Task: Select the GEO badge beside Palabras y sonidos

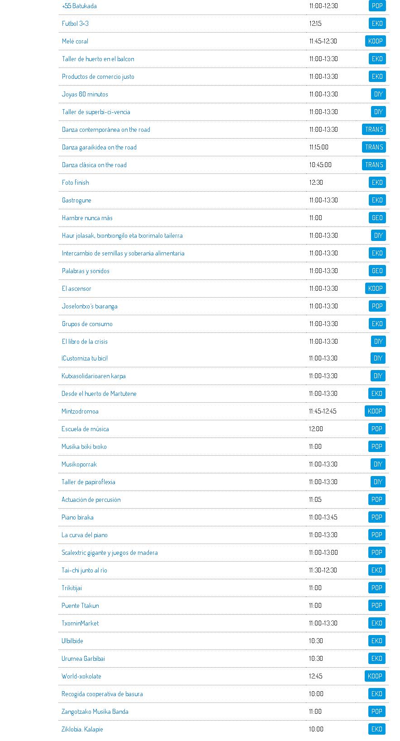Action: point(377,271)
